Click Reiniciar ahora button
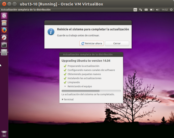Image resolution: width=174 pixels, height=138 pixels. (x=92, y=43)
